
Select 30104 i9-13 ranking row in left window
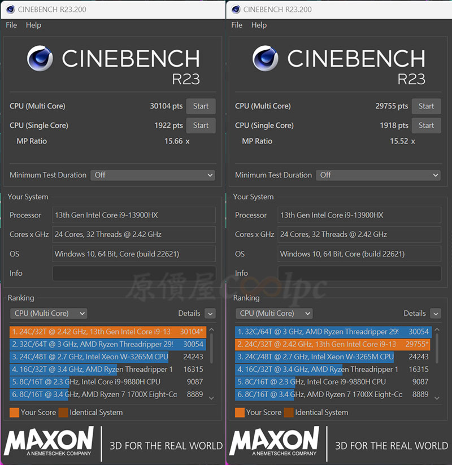point(108,332)
